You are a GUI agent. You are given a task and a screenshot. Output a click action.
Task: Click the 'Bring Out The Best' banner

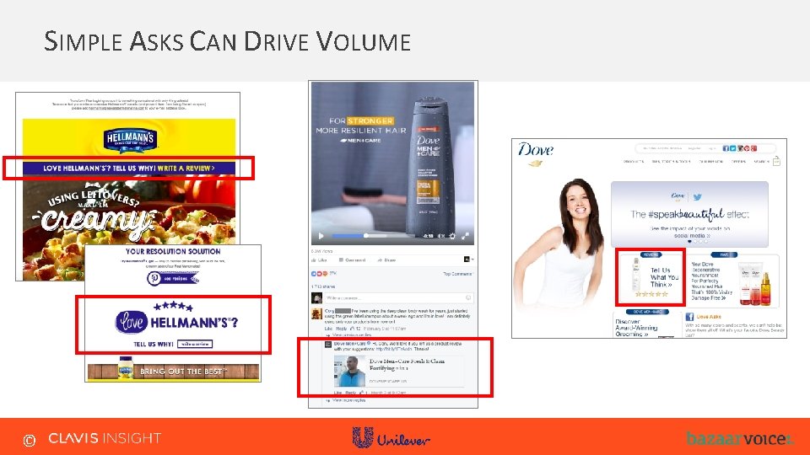coord(173,371)
